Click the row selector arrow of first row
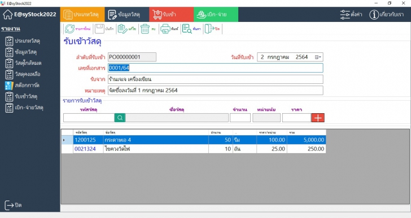411x218 pixels. (x=67, y=140)
